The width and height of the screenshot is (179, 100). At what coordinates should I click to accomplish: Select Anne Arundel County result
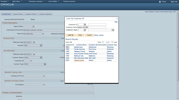tap(81, 54)
